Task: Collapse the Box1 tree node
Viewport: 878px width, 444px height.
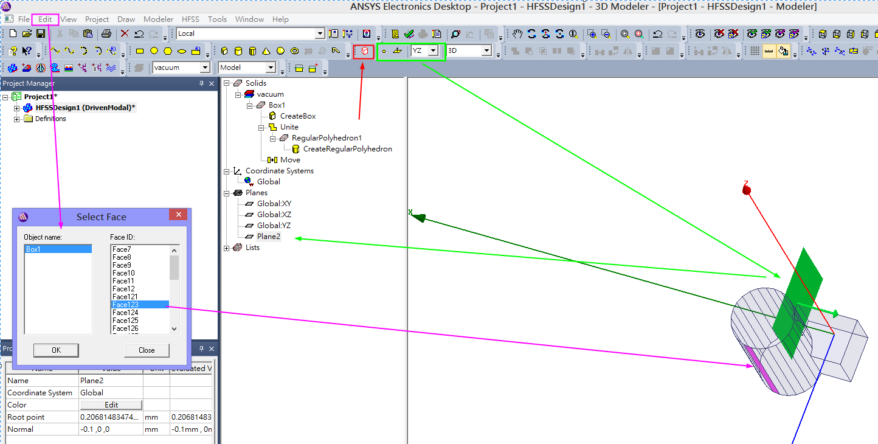Action: tap(251, 105)
